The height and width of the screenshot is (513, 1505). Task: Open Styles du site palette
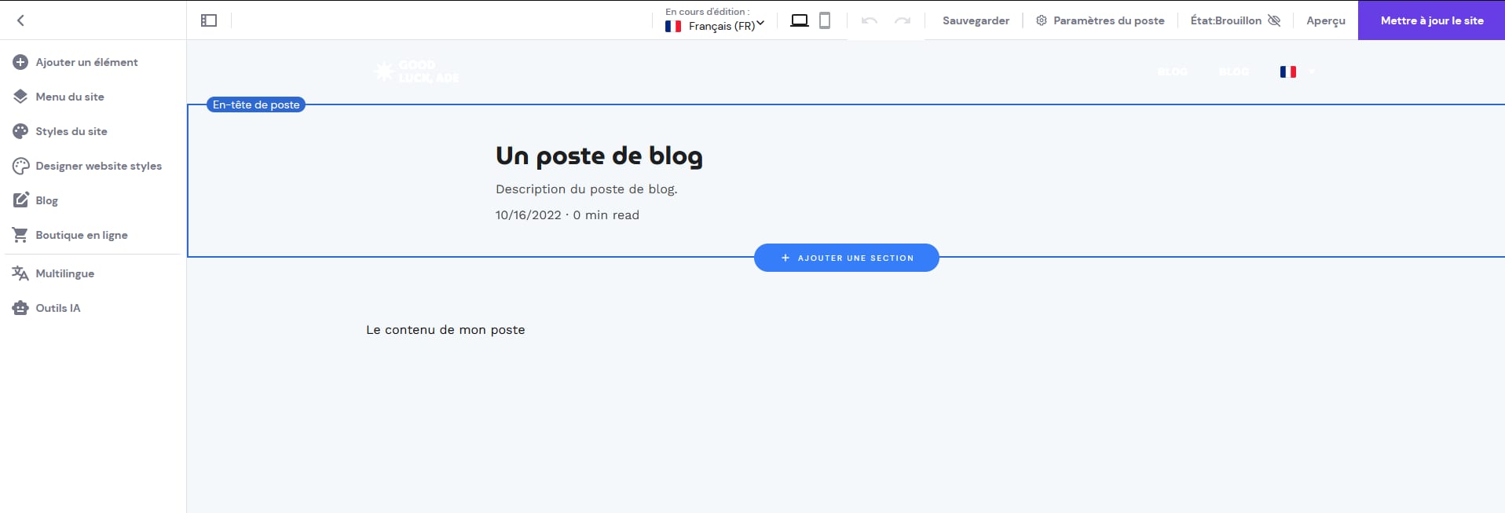pos(71,131)
